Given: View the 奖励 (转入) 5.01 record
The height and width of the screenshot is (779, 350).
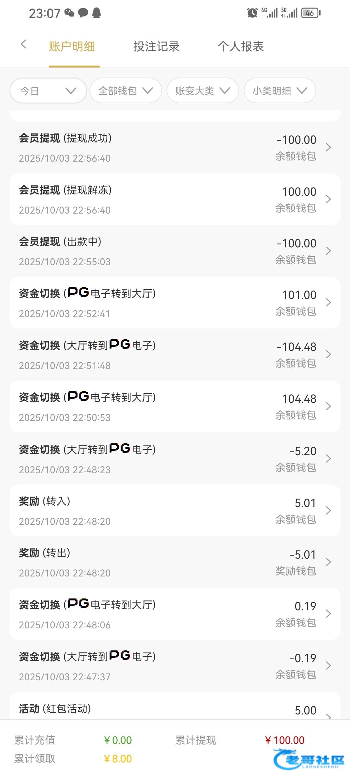Looking at the screenshot, I should coord(175,511).
